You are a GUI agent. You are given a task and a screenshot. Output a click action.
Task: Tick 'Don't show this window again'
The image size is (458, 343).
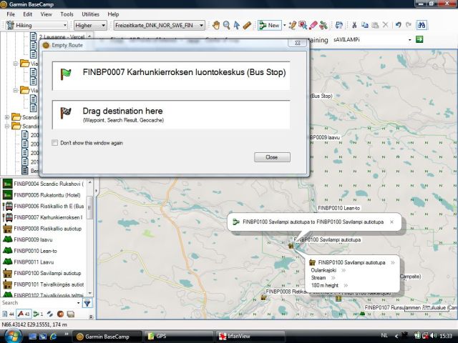(x=56, y=142)
